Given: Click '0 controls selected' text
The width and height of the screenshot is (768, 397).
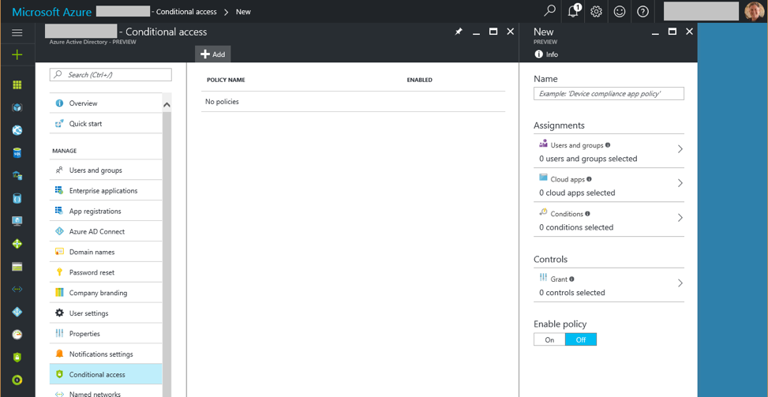Looking at the screenshot, I should click(572, 293).
